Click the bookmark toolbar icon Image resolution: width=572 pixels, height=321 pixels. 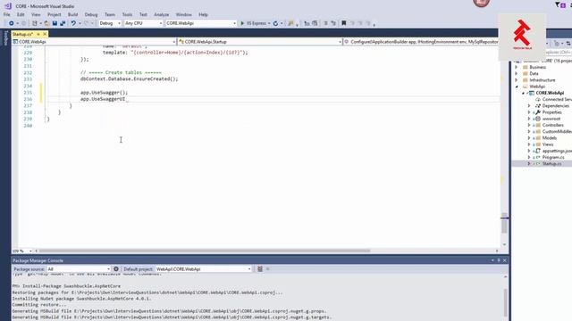(x=343, y=23)
